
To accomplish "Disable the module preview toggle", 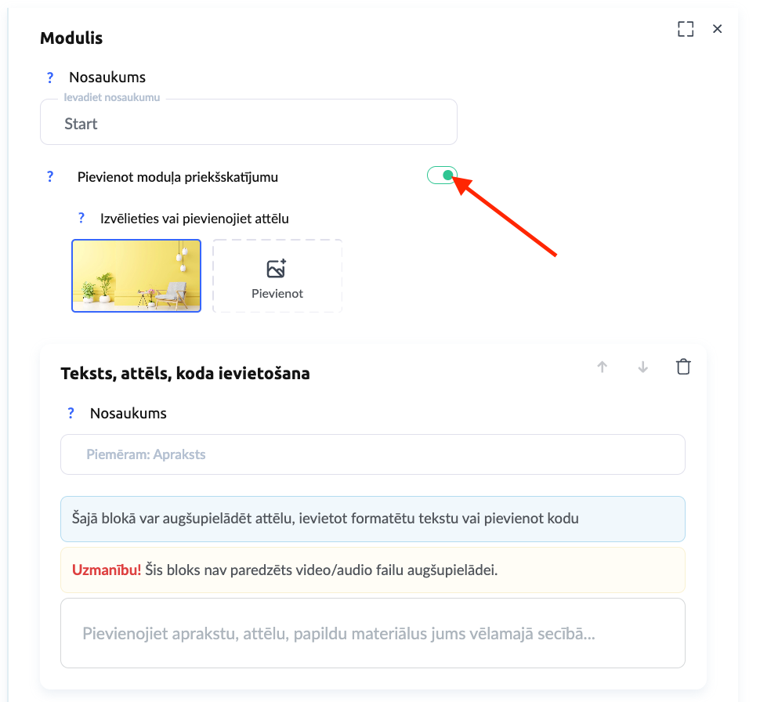I will pyautogui.click(x=442, y=175).
